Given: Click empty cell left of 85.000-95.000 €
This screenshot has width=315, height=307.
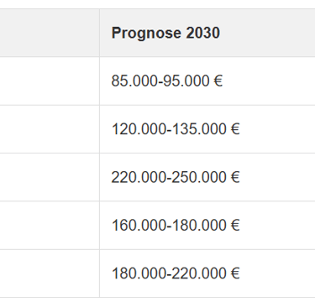Looking at the screenshot, I should (50, 81).
